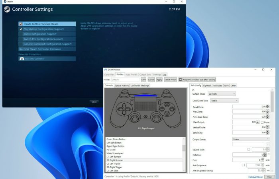Screen dimensions: 279x179
Task: Click the square button on the controller diagram
Action: point(162,109)
